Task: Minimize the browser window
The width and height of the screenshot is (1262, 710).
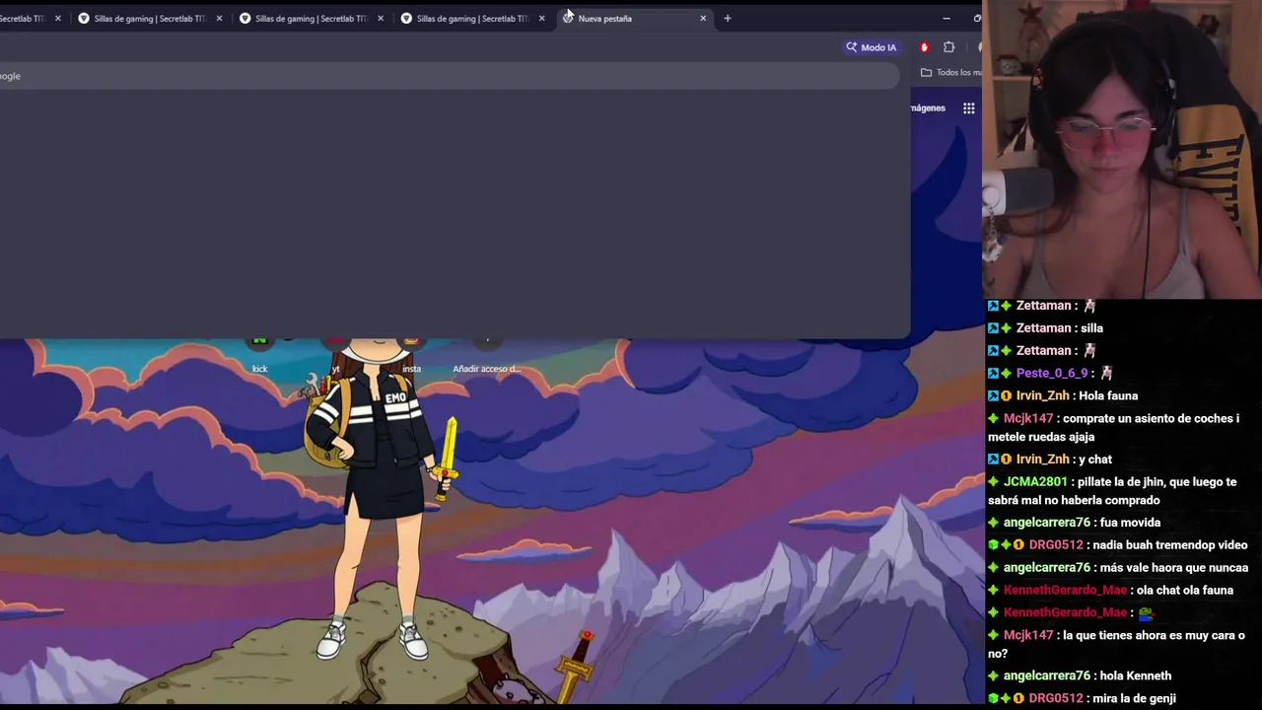Action: (x=946, y=18)
